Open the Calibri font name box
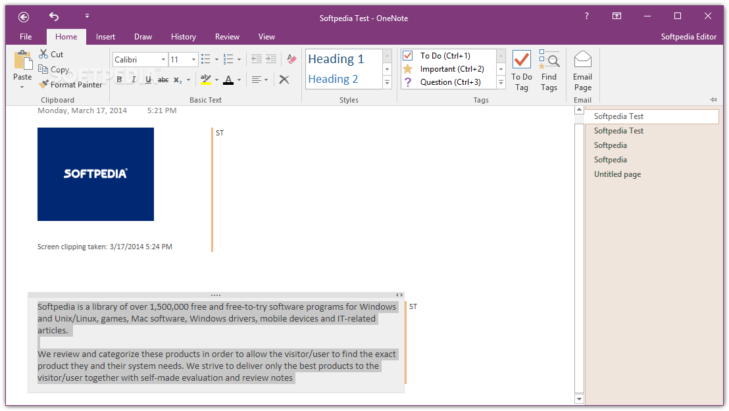This screenshot has width=729, height=411. click(139, 59)
